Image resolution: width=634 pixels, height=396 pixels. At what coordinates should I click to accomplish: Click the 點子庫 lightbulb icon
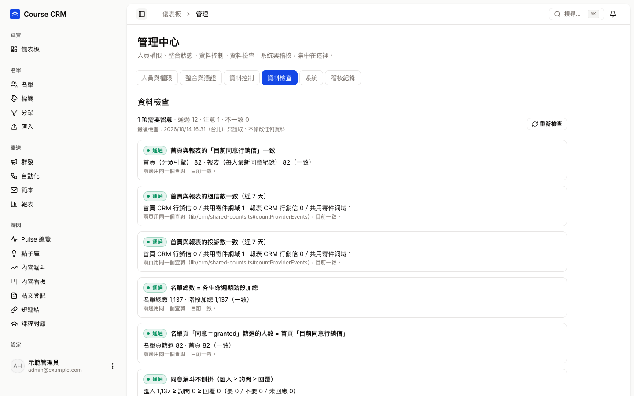pos(14,253)
